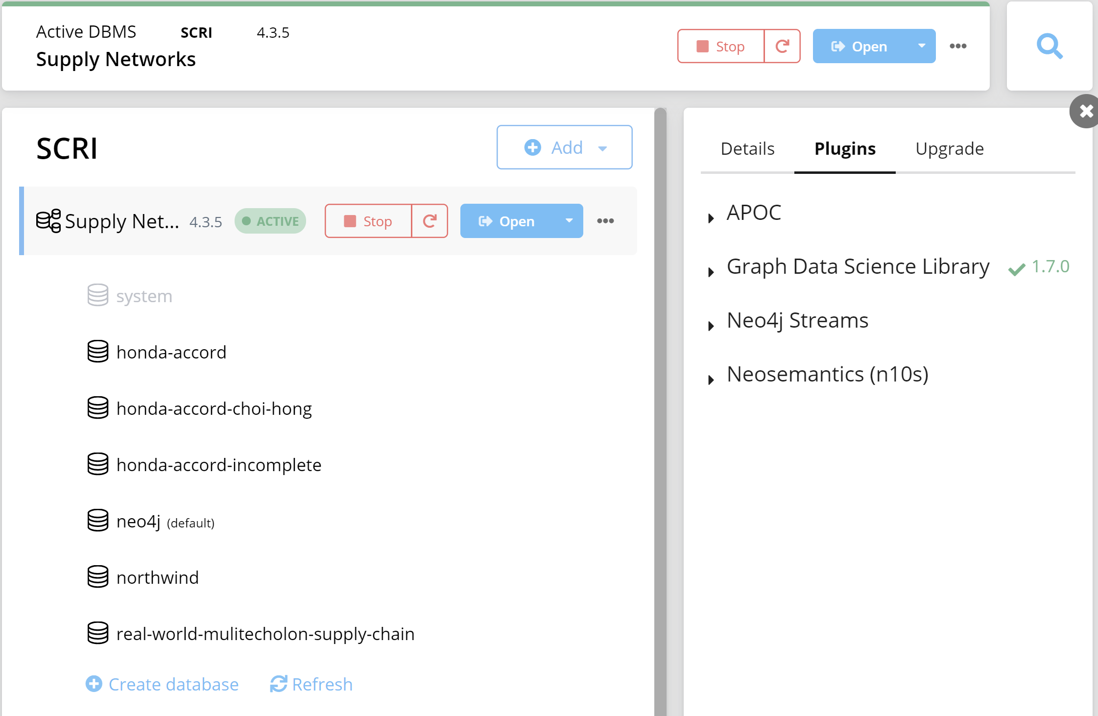The height and width of the screenshot is (716, 1098).
Task: Open the Add dropdown in SCRI project
Action: [x=564, y=147]
